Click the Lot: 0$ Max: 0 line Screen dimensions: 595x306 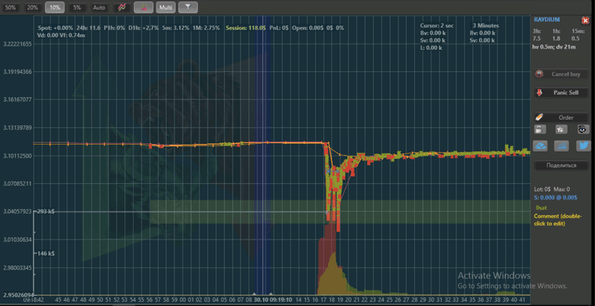click(552, 189)
